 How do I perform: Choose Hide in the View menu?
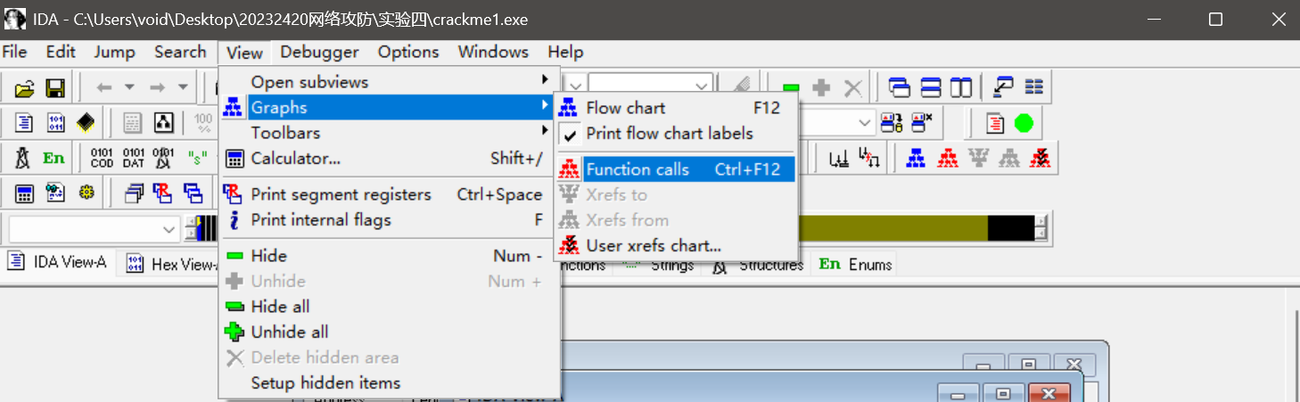click(389, 256)
